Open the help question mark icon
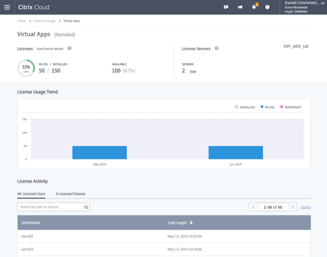Image resolution: width=327 pixels, height=257 pixels. (267, 7)
